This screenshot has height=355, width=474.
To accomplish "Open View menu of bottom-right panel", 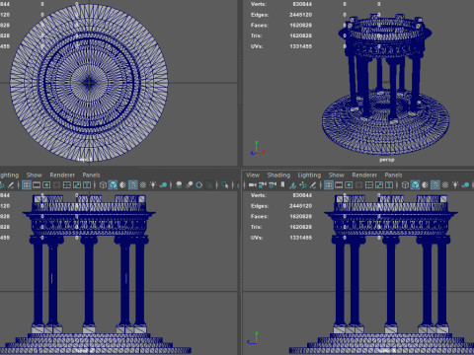I will 253,175.
